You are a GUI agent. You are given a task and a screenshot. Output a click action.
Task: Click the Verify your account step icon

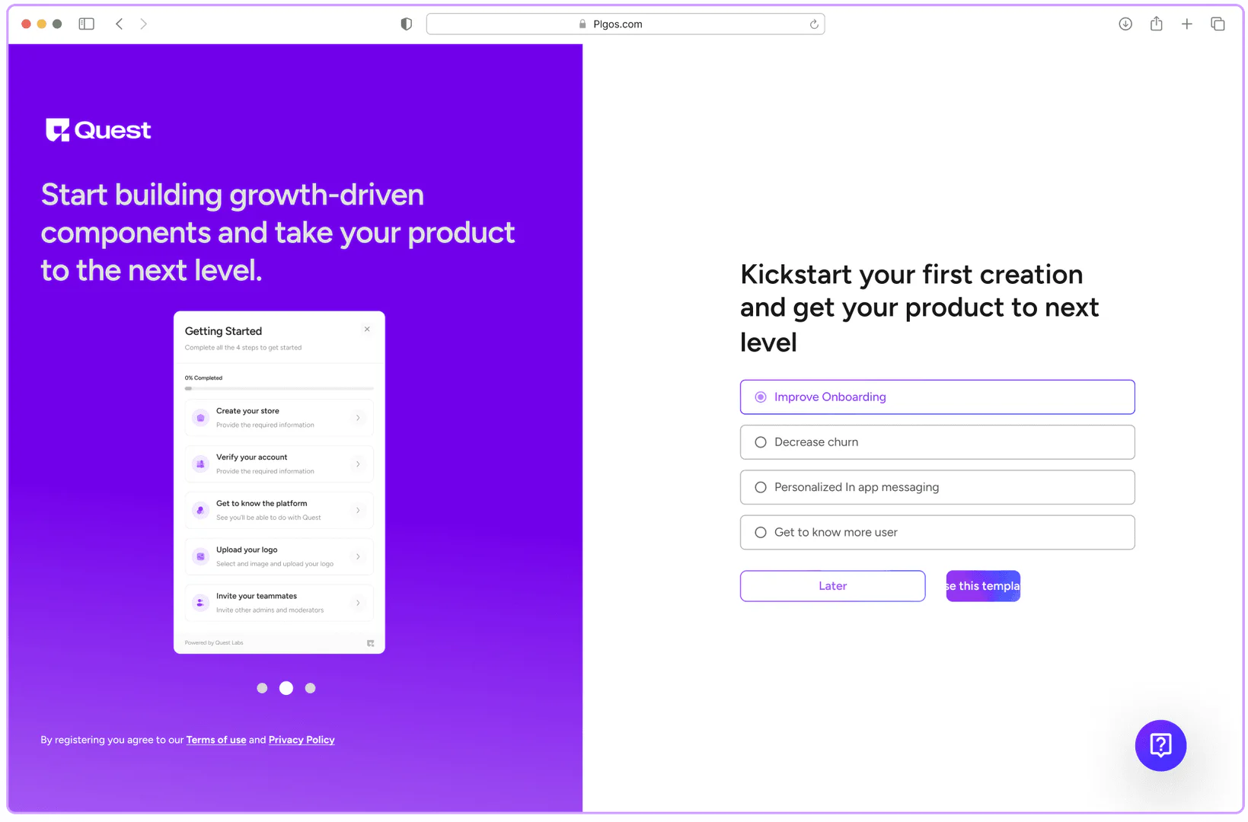click(199, 464)
